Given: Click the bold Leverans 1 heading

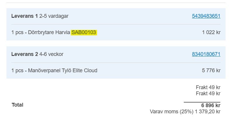Looking at the screenshot, I should 25,16.
